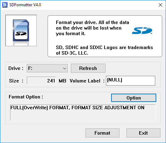The image size is (166, 143).
Task: Click the 'Format your drive' warning text
Action: click(x=92, y=28)
